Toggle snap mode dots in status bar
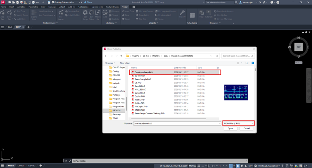 [203, 166]
